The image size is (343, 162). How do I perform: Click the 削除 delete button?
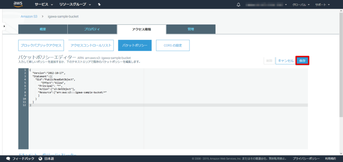pos(269,61)
